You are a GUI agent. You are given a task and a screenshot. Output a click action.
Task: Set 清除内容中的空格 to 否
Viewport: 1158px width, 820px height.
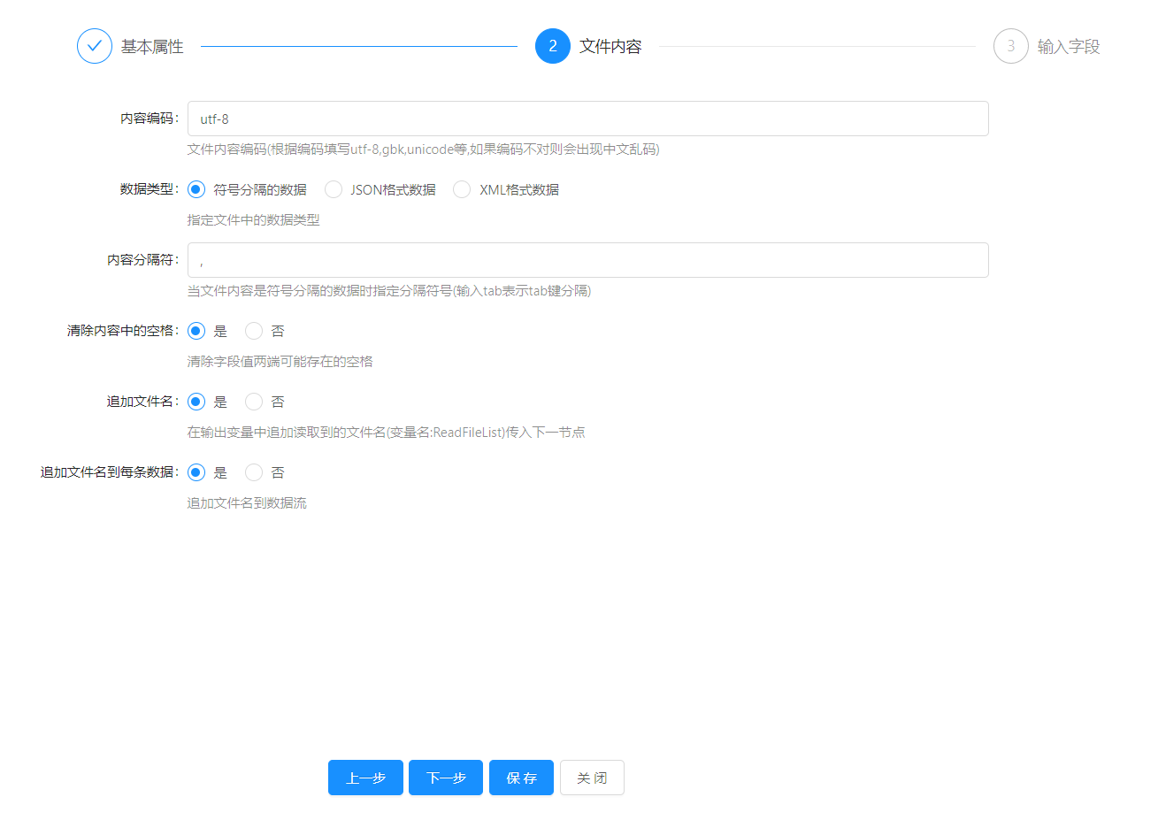click(x=254, y=331)
